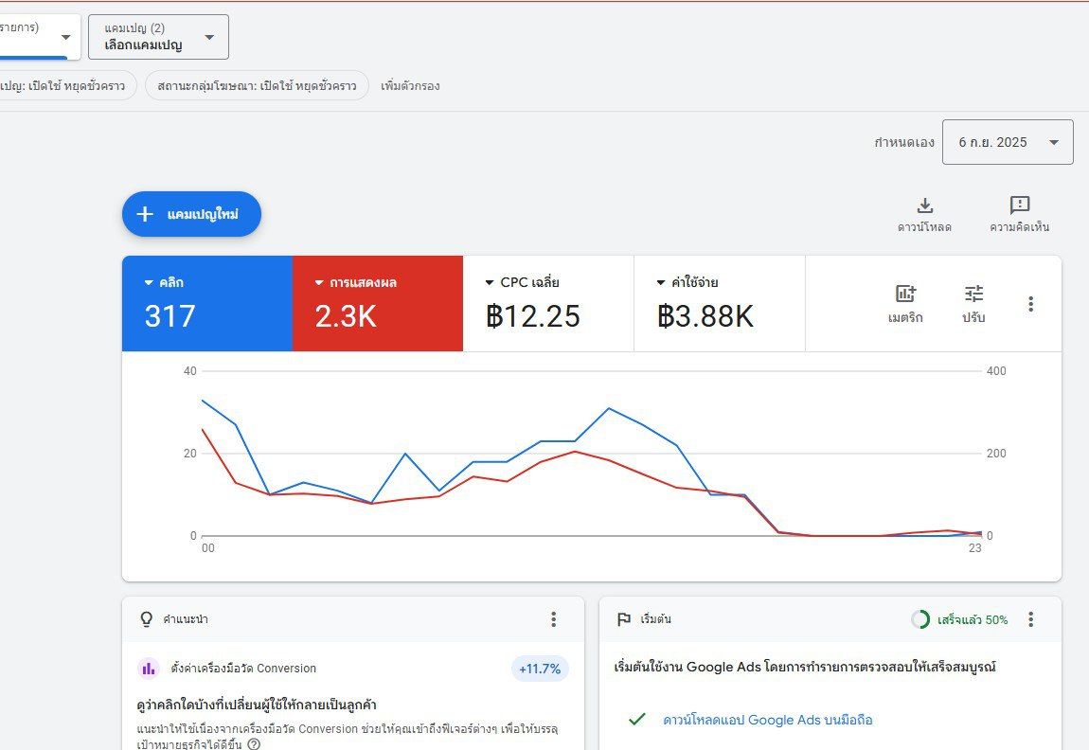This screenshot has width=1089, height=750.
Task: Expand the clicks (คลิก) metric dropdown
Action: pos(164,282)
